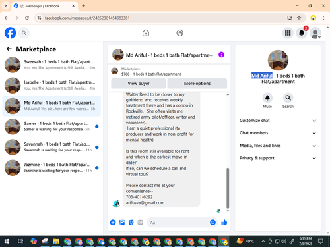Click the back arrow beside Marketplace
The image size is (330, 247).
click(9, 49)
